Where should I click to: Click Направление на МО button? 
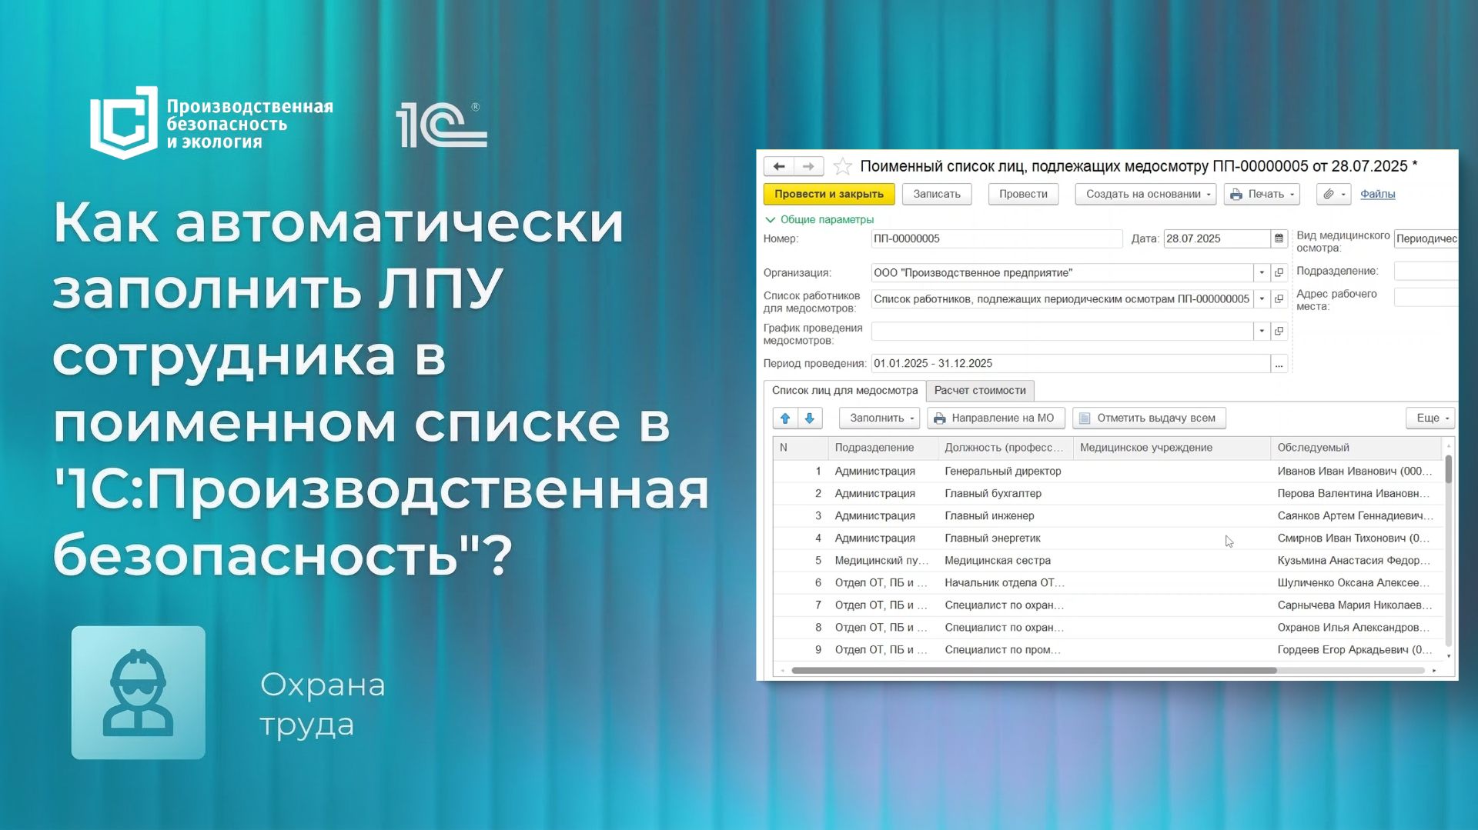point(996,418)
